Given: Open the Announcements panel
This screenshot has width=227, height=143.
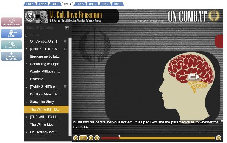Looking at the screenshot, I should pos(11,22).
